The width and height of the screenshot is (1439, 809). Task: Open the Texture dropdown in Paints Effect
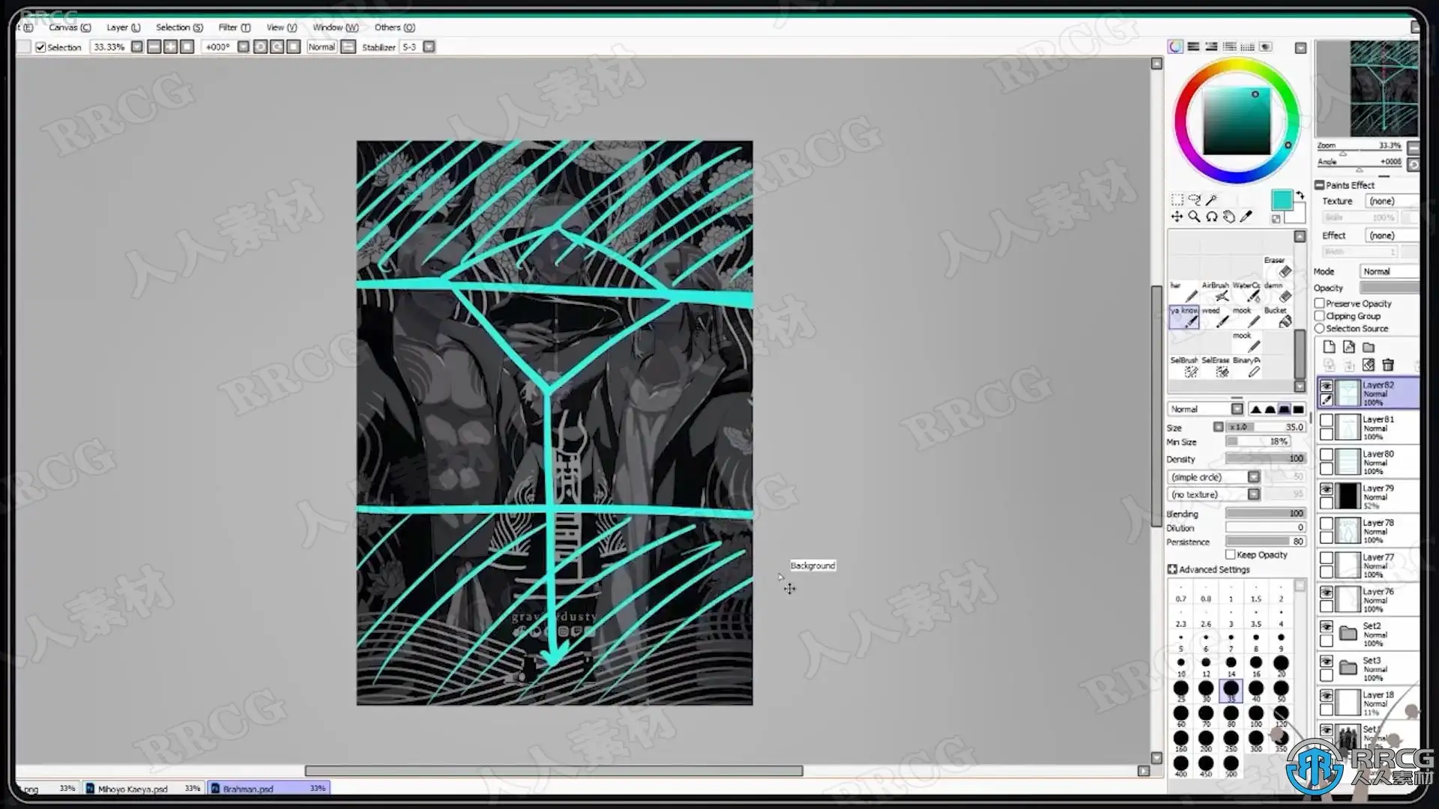coord(1390,201)
